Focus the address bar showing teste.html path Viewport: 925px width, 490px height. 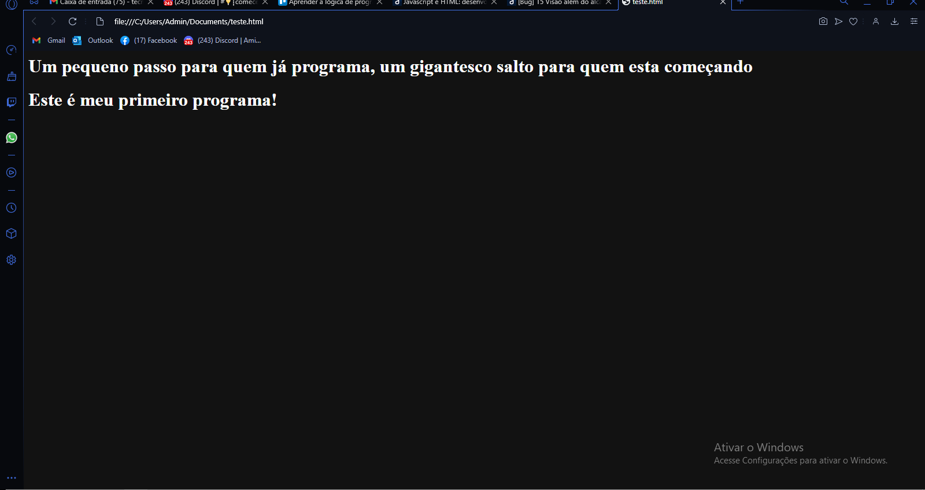[x=451, y=21]
